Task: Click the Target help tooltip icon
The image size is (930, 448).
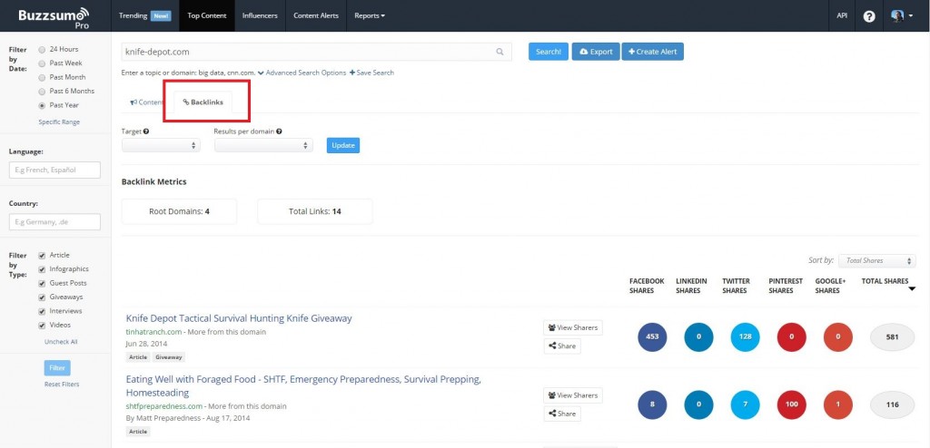Action: coord(146,131)
